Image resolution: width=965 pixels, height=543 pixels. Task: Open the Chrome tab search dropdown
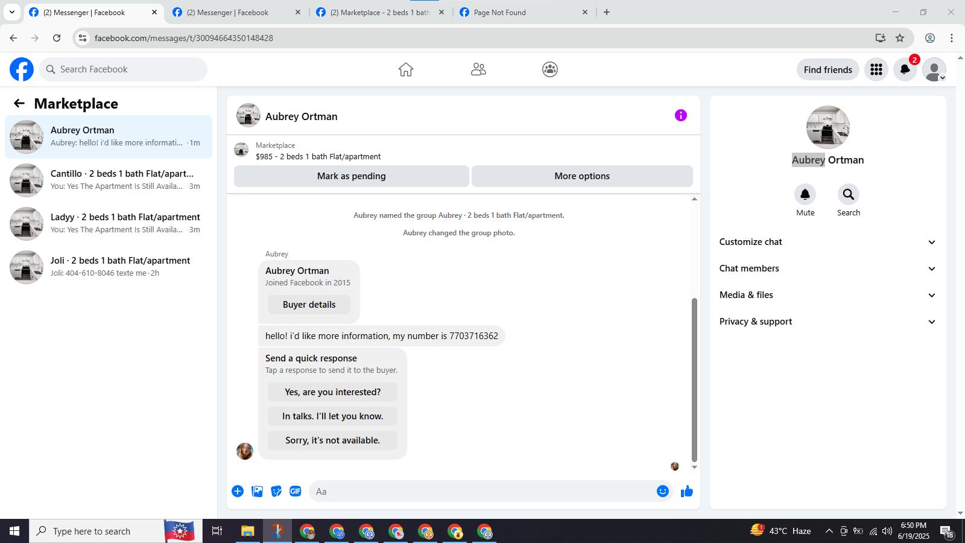12,12
